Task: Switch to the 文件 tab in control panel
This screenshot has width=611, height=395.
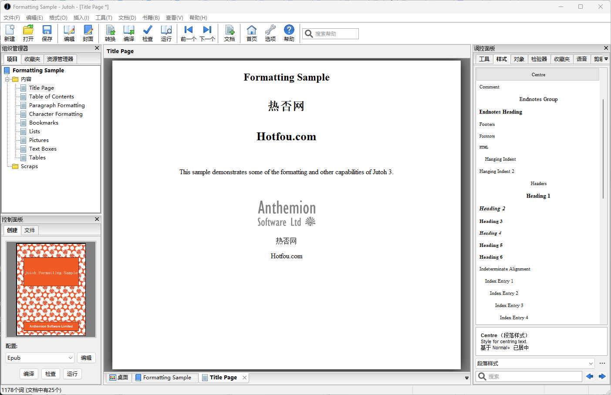Action: click(30, 230)
